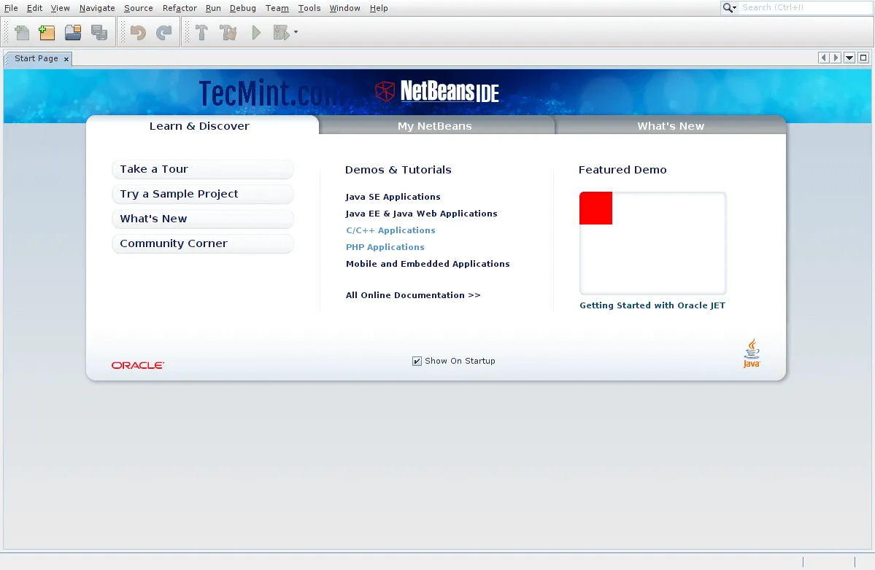Click the Open Project folder icon

coord(72,33)
